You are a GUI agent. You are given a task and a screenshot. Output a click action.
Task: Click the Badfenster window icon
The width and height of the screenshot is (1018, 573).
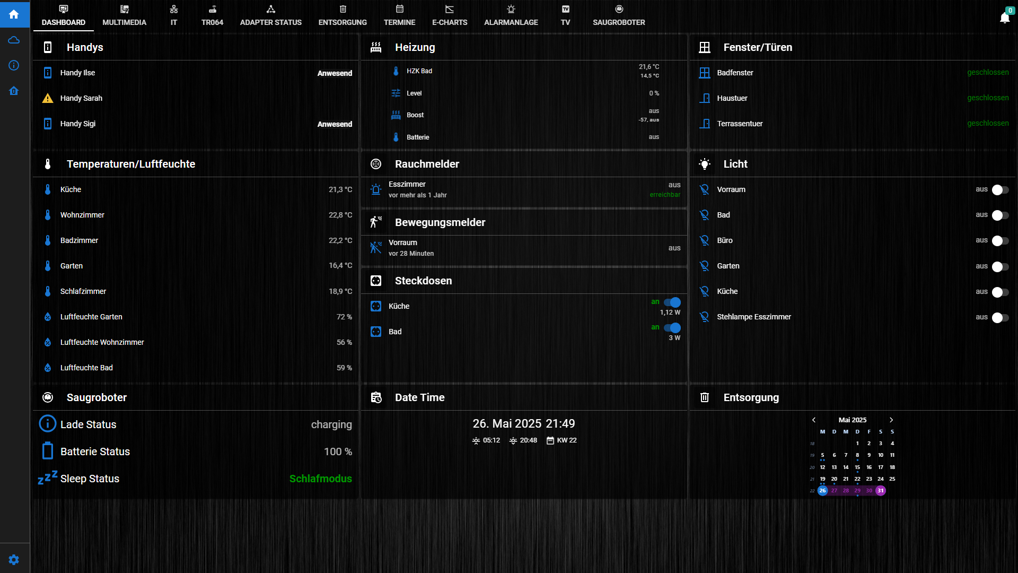(705, 73)
